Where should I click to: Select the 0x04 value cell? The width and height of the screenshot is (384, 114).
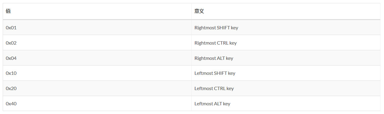[97, 58]
